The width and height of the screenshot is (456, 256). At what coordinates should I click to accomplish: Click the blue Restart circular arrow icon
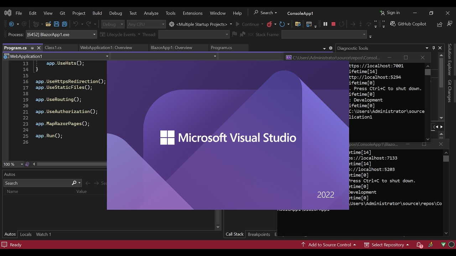click(x=282, y=24)
